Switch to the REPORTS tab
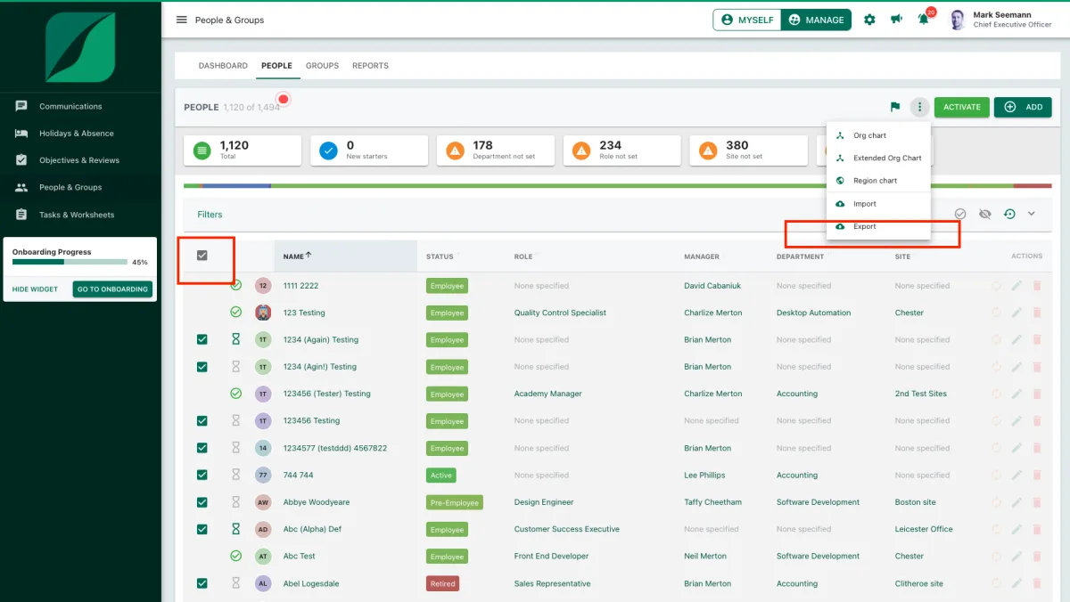The width and height of the screenshot is (1070, 602). tap(370, 66)
